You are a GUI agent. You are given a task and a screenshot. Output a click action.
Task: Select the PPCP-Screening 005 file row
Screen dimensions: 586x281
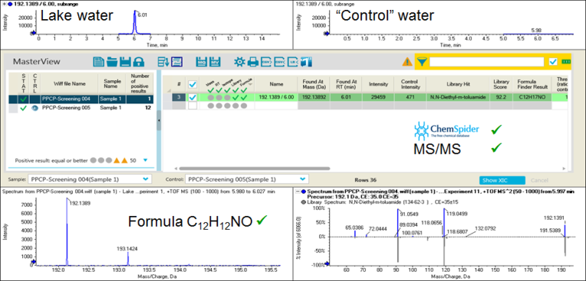(81, 108)
